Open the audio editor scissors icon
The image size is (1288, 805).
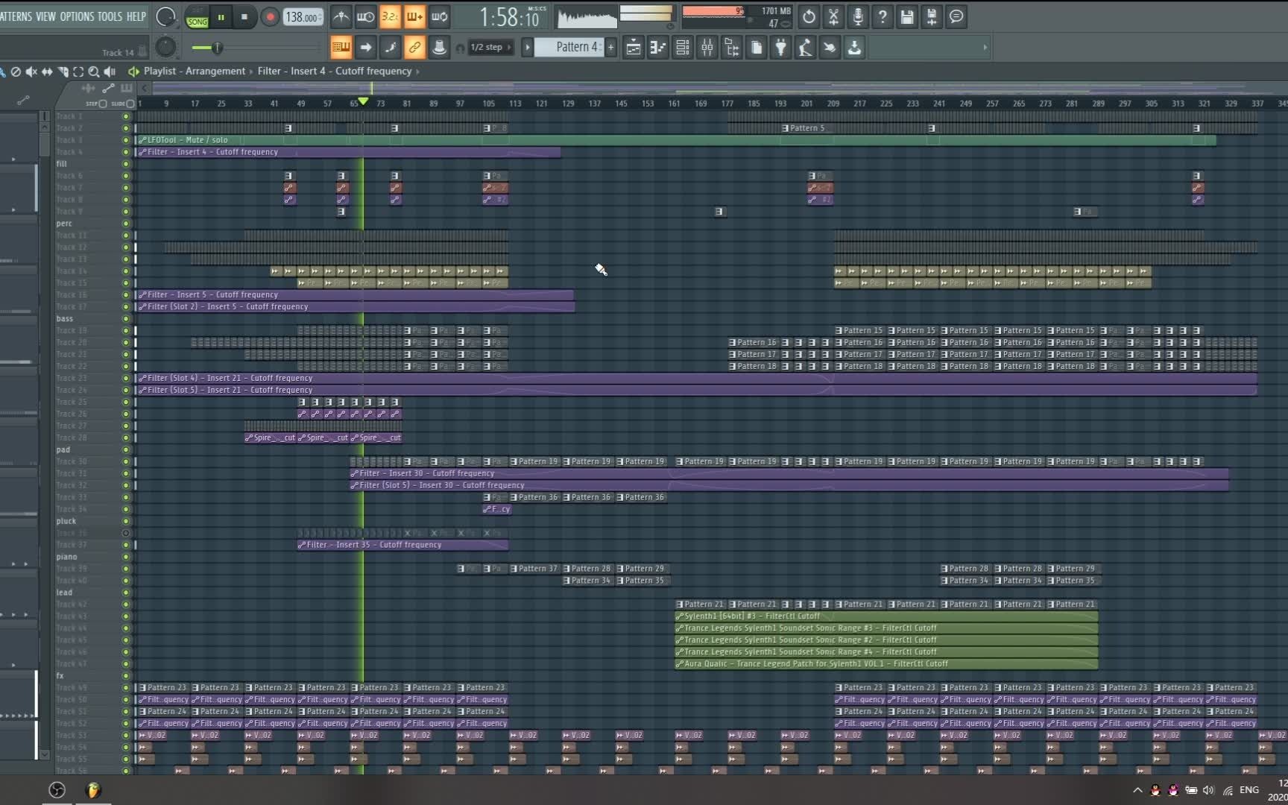click(833, 16)
